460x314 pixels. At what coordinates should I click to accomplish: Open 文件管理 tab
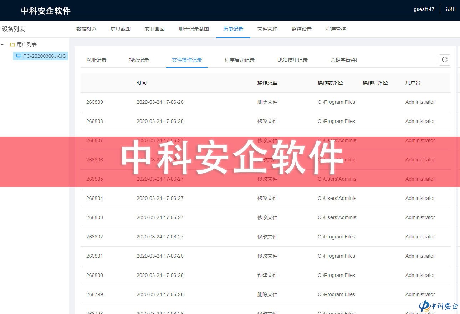tap(267, 29)
